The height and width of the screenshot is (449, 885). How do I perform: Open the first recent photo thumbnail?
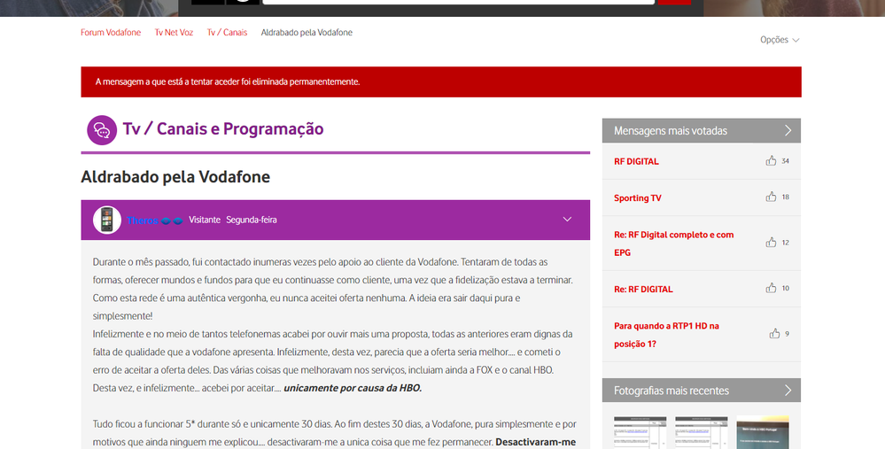(640, 433)
